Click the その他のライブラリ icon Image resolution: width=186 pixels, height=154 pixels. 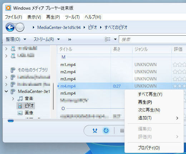tap(13, 70)
